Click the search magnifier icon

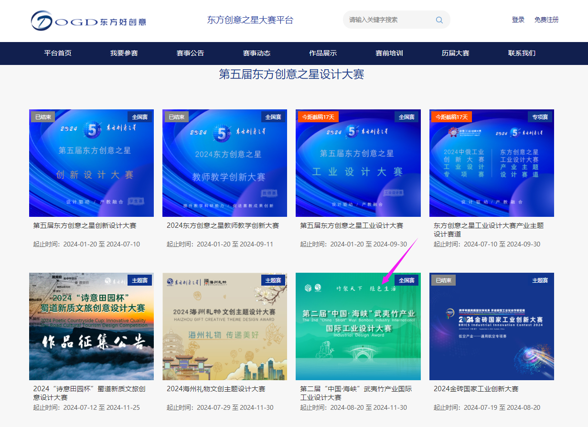click(439, 20)
